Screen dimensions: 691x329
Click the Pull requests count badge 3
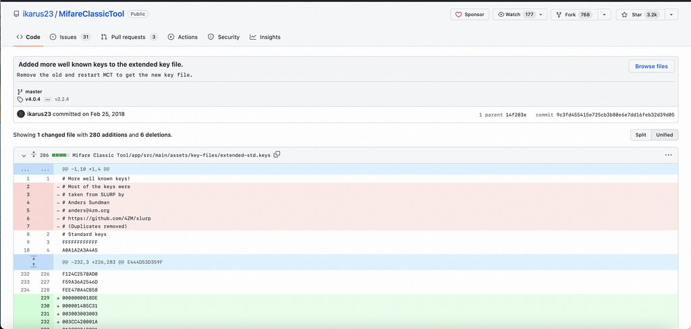click(x=153, y=37)
